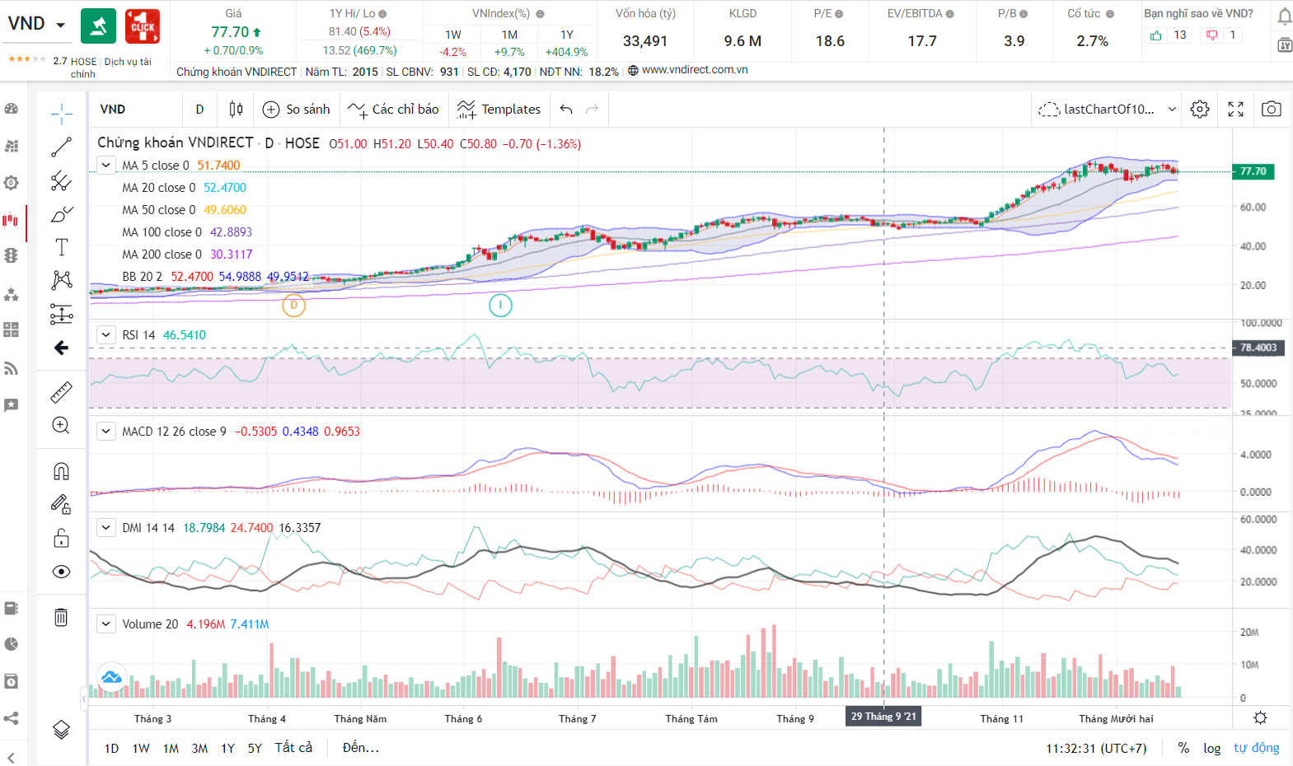Select the Tất cả all range
This screenshot has width=1293, height=766.
(293, 748)
